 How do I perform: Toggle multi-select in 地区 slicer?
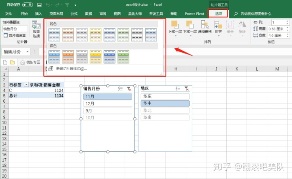pyautogui.click(x=178, y=88)
